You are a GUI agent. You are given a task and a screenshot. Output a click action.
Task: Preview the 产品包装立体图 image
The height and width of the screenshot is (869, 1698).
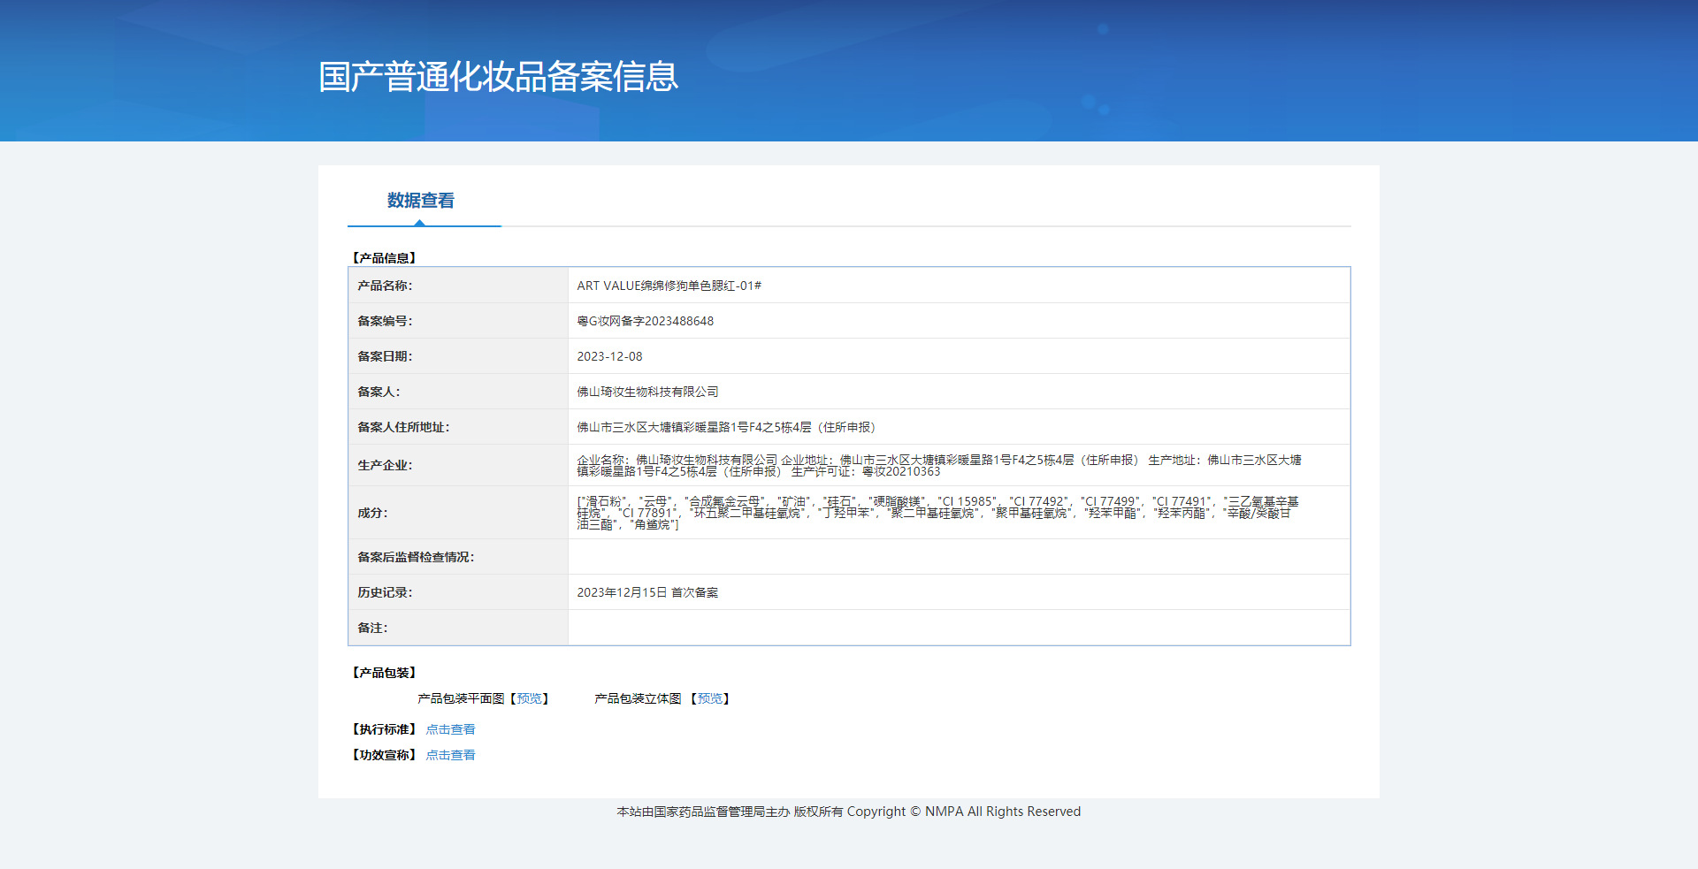pyautogui.click(x=709, y=698)
